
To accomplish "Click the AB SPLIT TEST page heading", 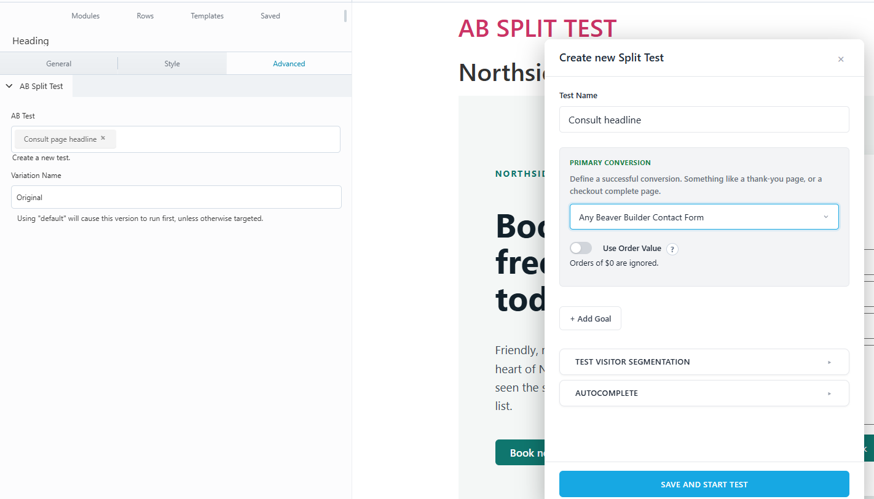I will pyautogui.click(x=537, y=29).
